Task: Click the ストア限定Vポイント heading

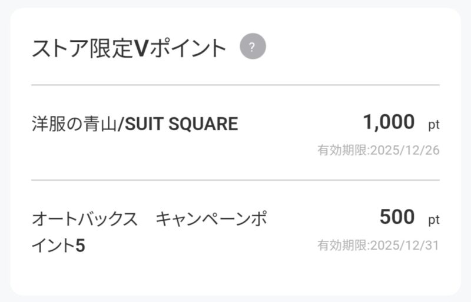Action: pos(129,48)
